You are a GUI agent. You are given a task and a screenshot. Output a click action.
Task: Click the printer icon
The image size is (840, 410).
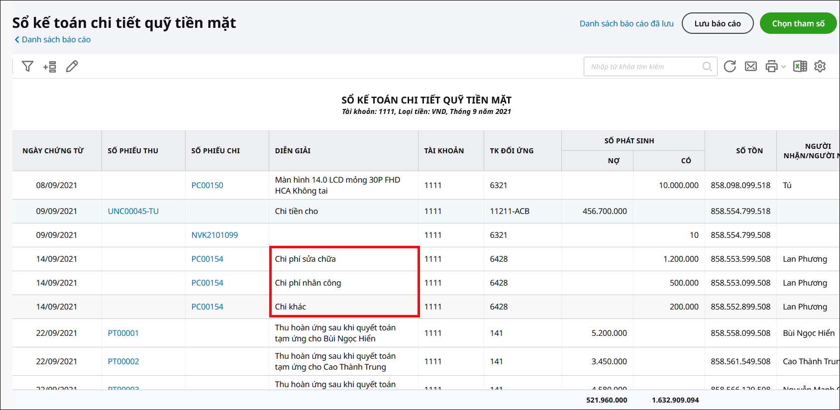(771, 67)
